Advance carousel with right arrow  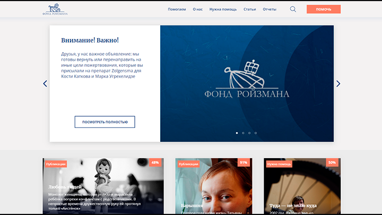tap(338, 84)
